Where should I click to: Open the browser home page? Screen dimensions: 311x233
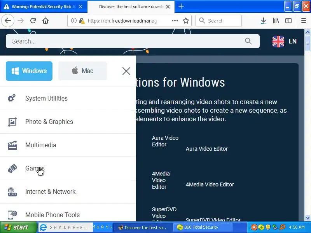45,21
